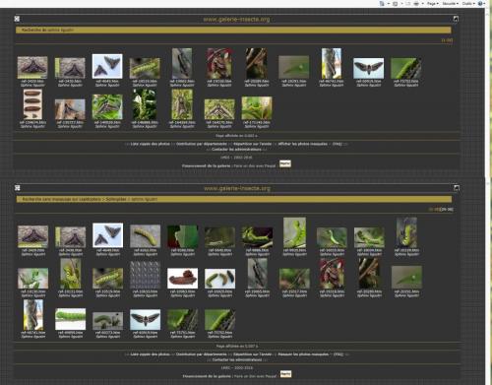Open the two moths on white thumbnail in 'Recherche sans masquage' gallery

107,235
